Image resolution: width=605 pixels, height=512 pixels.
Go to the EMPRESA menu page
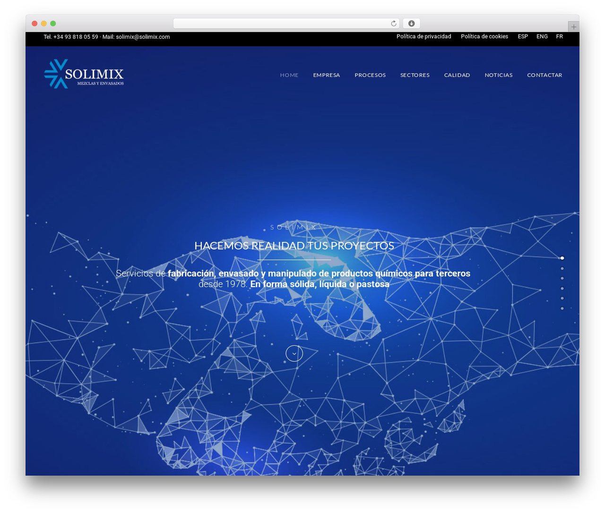327,75
